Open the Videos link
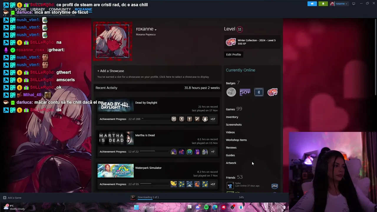Viewport: 377px width, 212px height. pos(230,132)
